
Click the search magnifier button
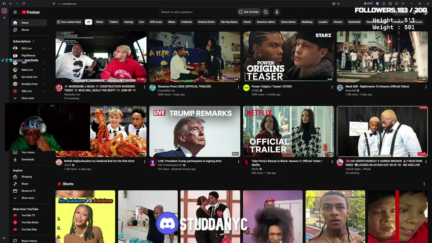(266, 12)
